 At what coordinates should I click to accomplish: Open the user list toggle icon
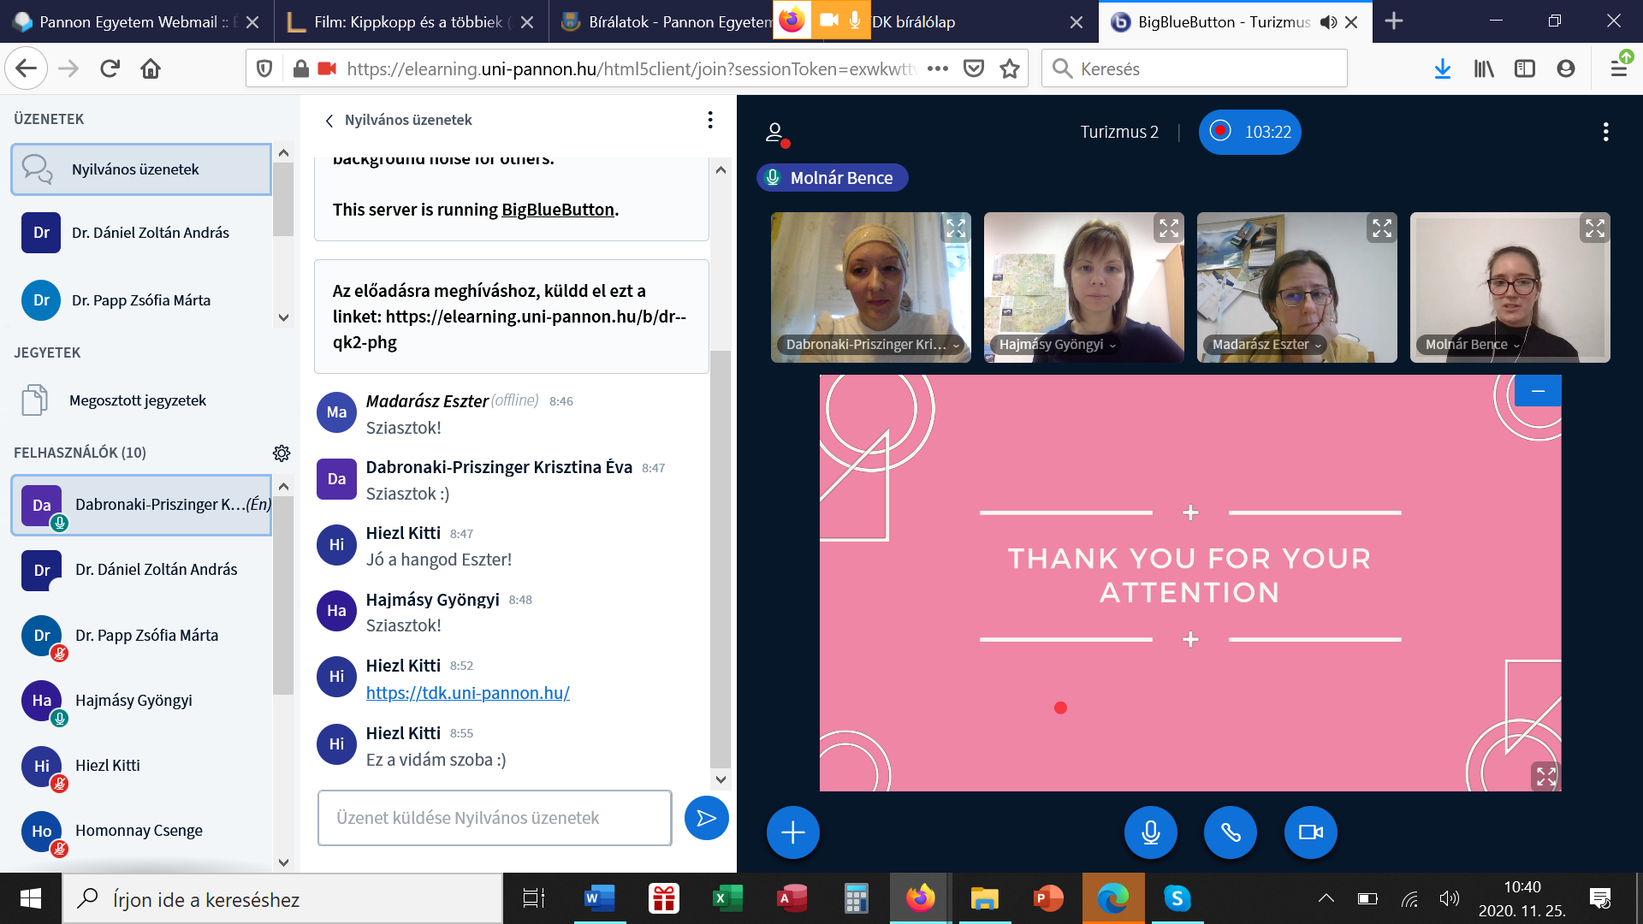775,133
